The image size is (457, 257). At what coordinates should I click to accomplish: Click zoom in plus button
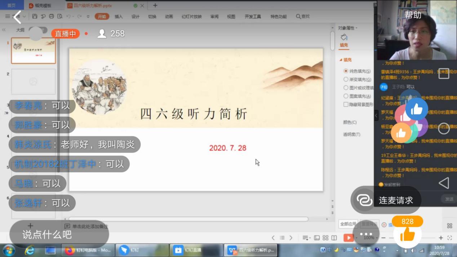point(441,238)
